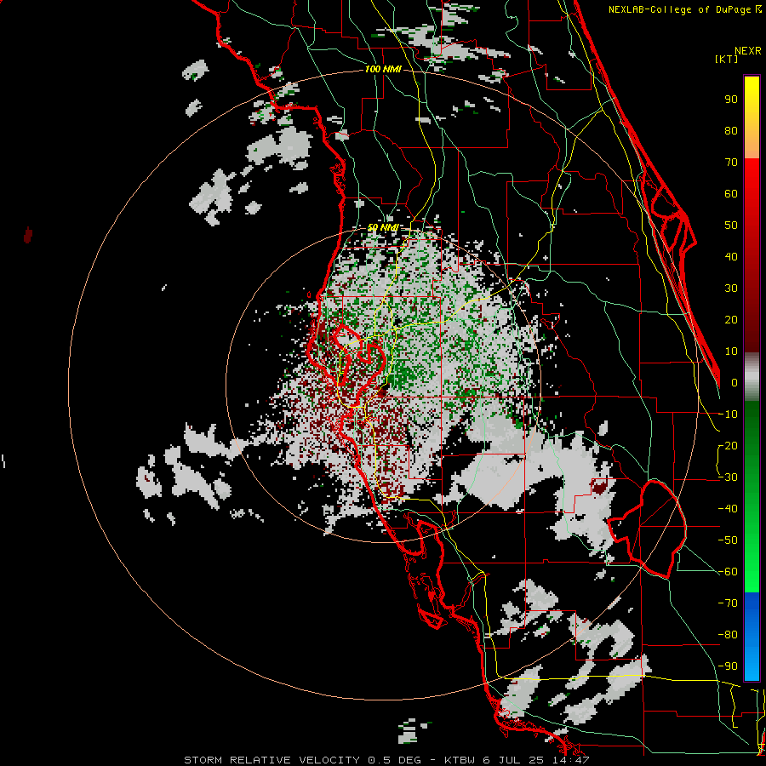
Task: Select the 50 NMI range ring label
Action: pyautogui.click(x=382, y=227)
